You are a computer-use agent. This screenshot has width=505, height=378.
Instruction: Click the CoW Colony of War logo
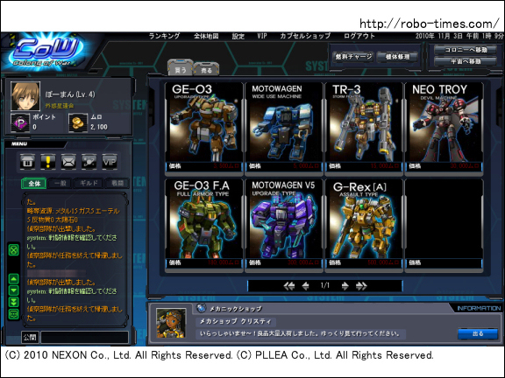(x=46, y=52)
